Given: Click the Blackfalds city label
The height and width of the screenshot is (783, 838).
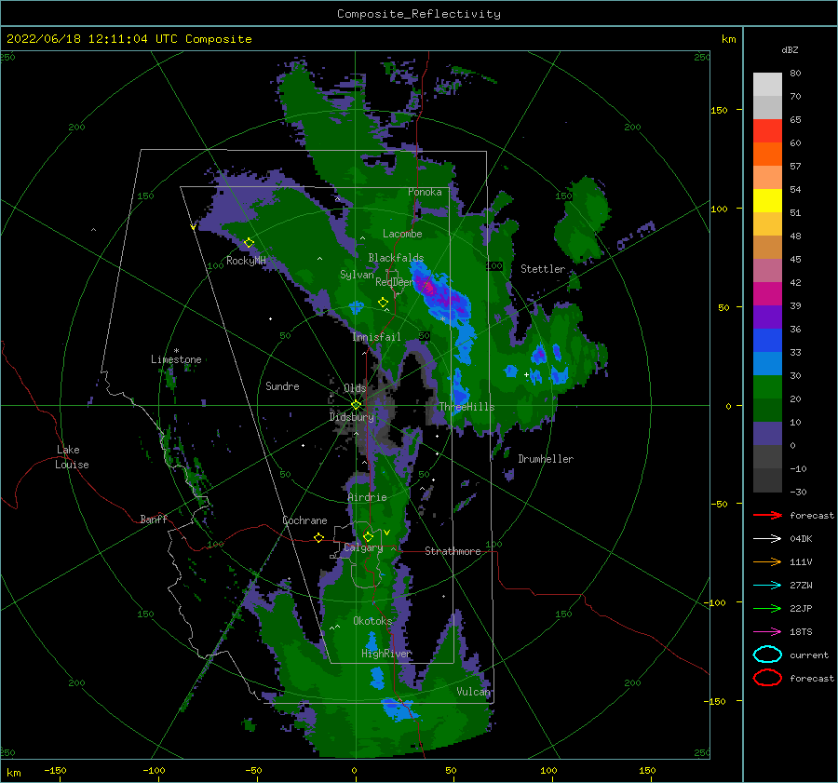Looking at the screenshot, I should click(396, 258).
